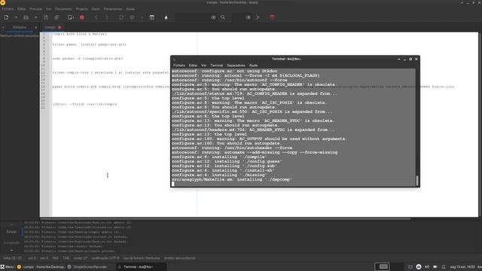Image resolution: width=482 pixels, height=271 pixels.
Task: Open the Editar menu in Terminal window
Action: click(x=193, y=65)
